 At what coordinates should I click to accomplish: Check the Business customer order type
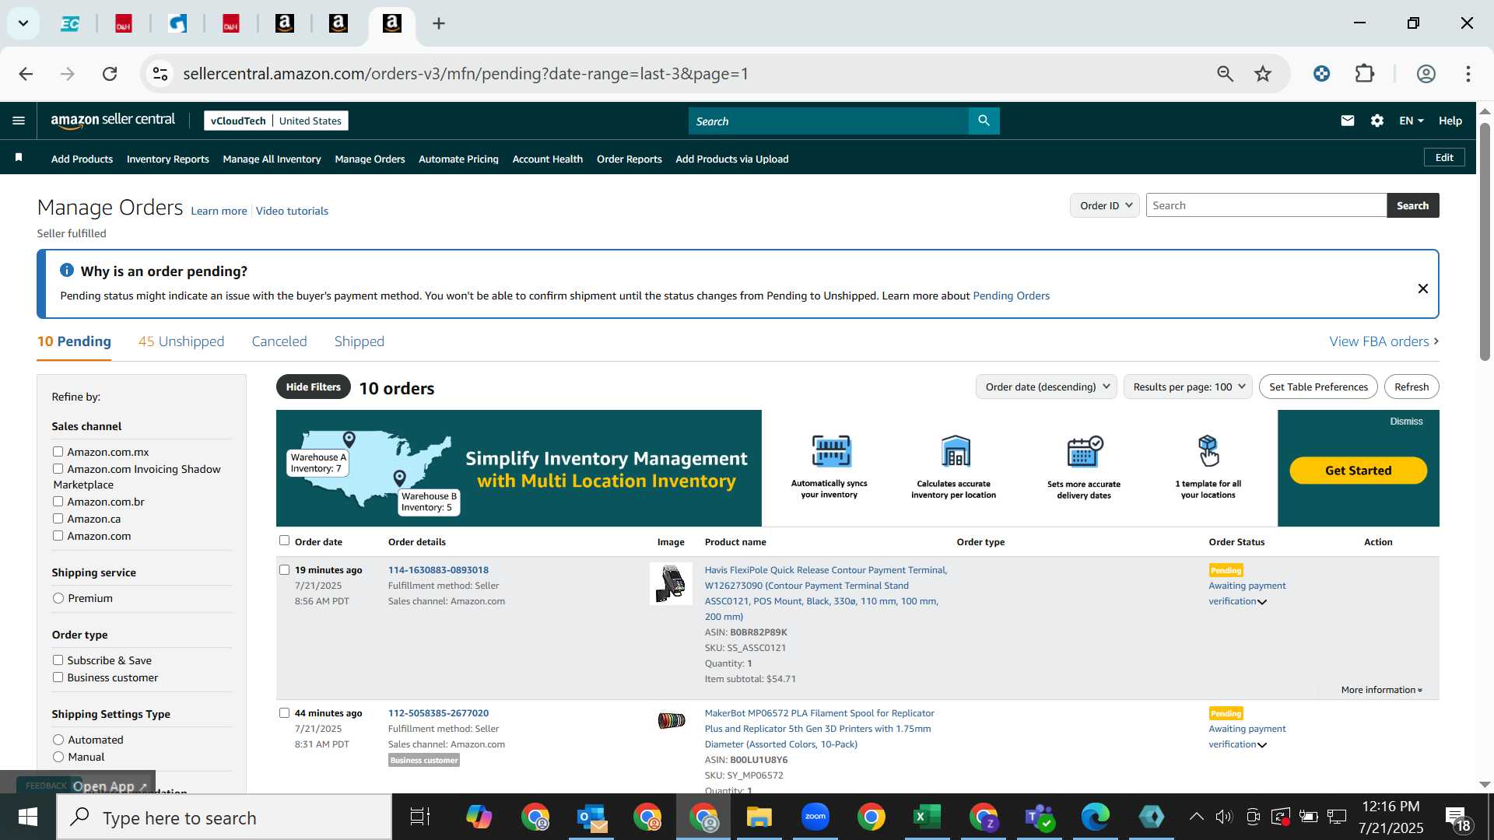click(58, 677)
